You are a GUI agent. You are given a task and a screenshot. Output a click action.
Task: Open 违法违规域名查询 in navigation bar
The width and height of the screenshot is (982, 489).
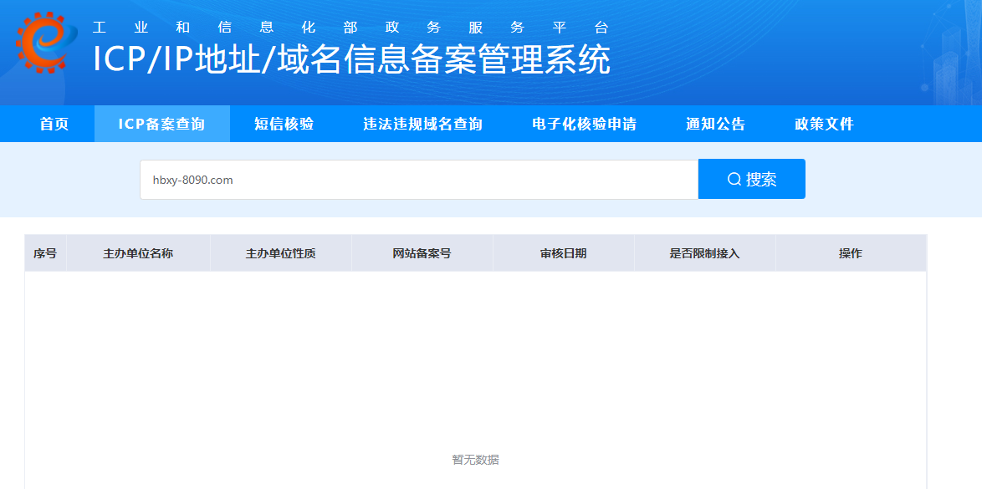(x=422, y=125)
